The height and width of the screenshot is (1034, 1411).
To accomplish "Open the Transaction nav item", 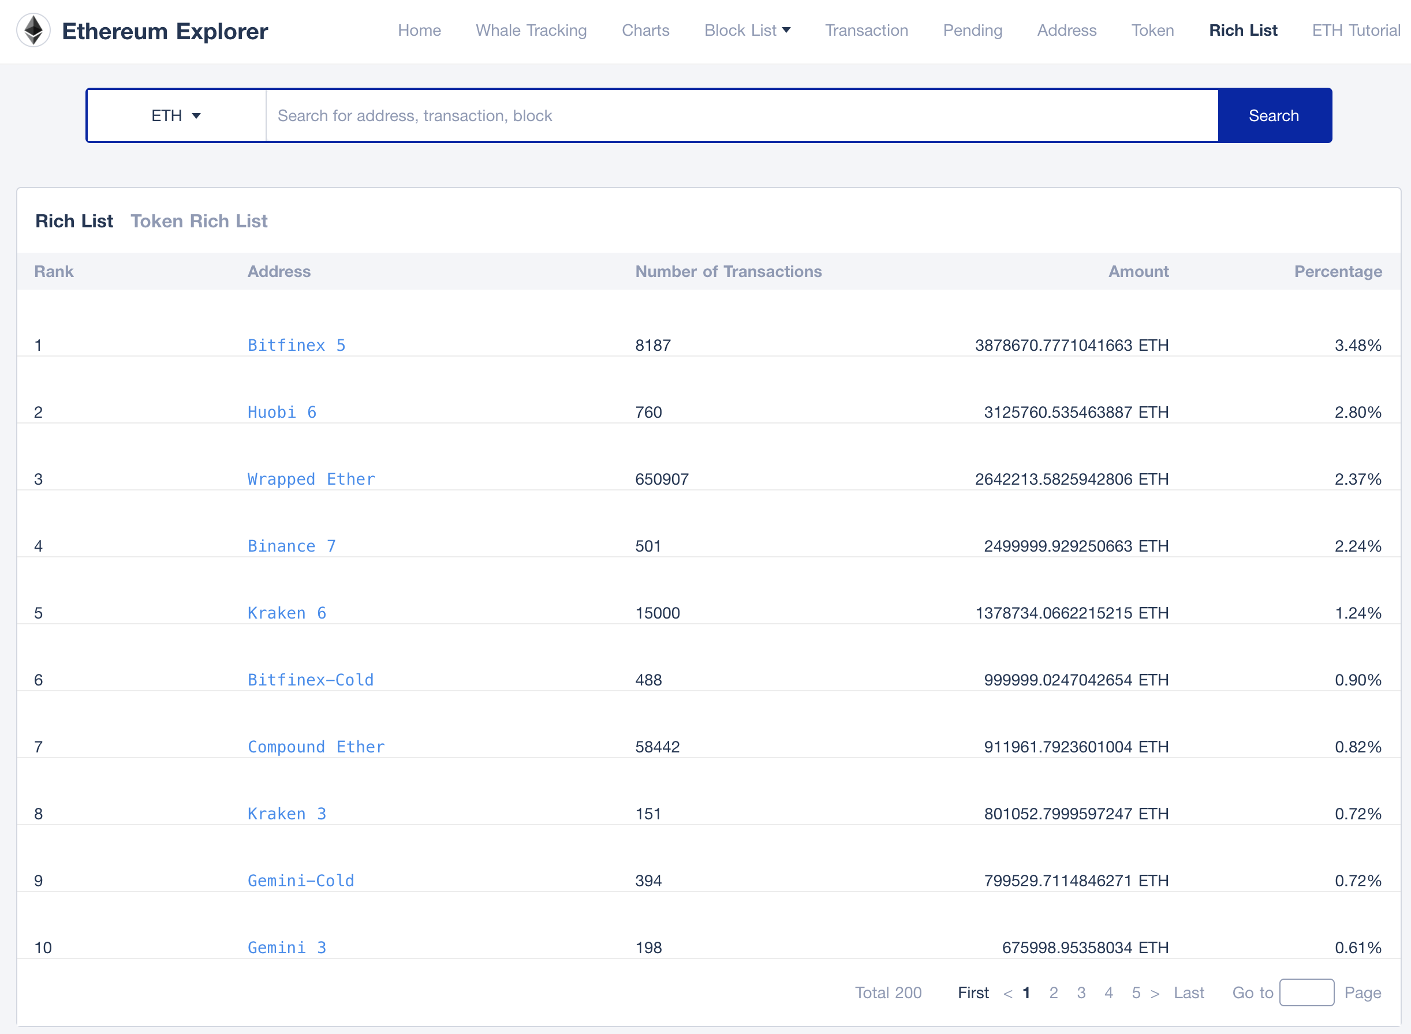I will click(x=866, y=30).
